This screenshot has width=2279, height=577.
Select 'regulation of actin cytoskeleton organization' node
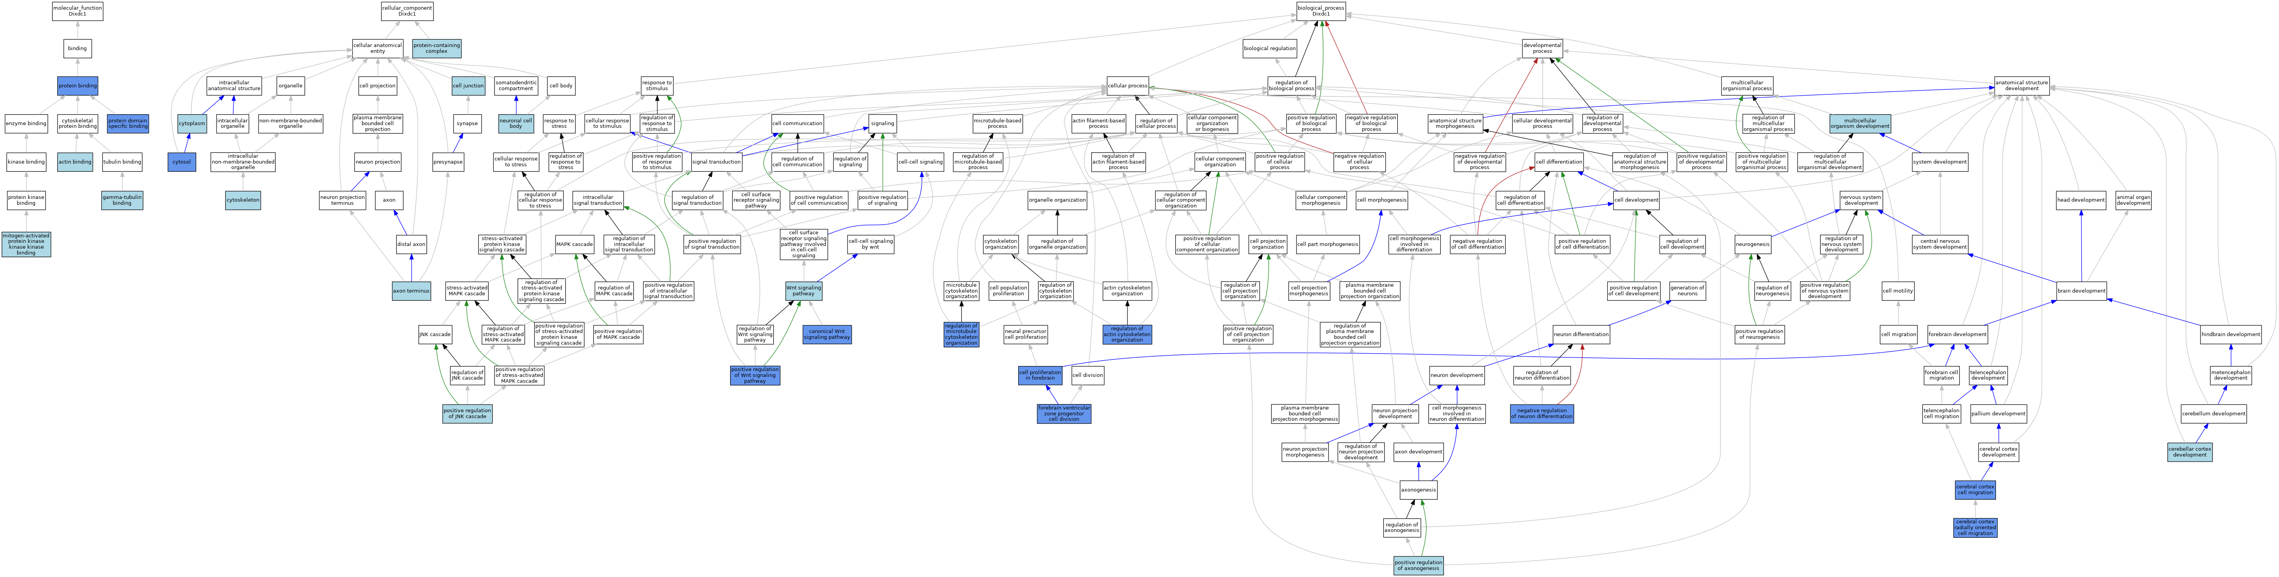click(x=1127, y=335)
